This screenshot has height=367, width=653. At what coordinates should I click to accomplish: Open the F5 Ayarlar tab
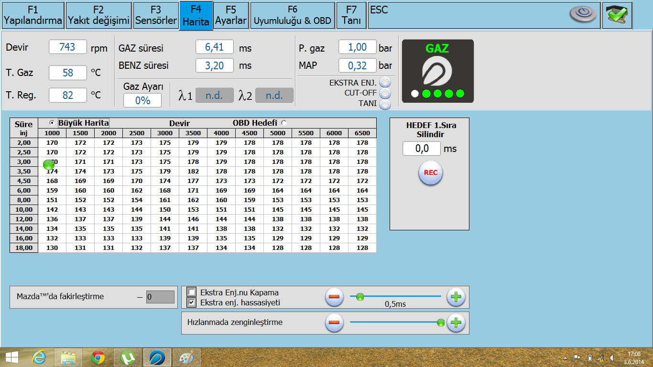(231, 15)
